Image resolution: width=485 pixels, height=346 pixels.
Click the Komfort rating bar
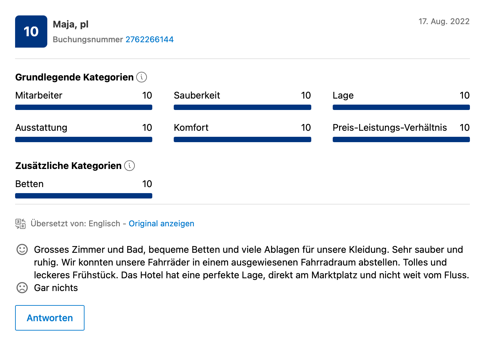click(x=242, y=139)
